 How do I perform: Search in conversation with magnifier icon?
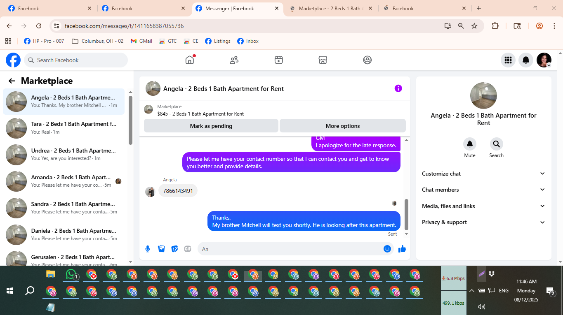497,144
